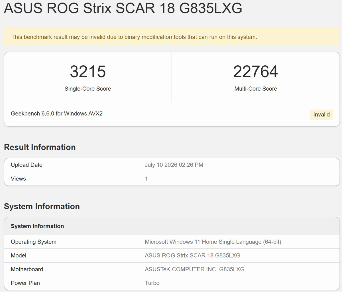This screenshot has height=292, width=342.
Task: Click the ASUSTeK COMPUTER INC. G835LXG motherboard value
Action: click(195, 269)
